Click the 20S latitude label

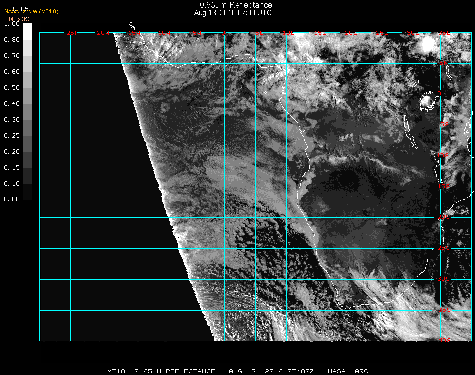click(444, 217)
